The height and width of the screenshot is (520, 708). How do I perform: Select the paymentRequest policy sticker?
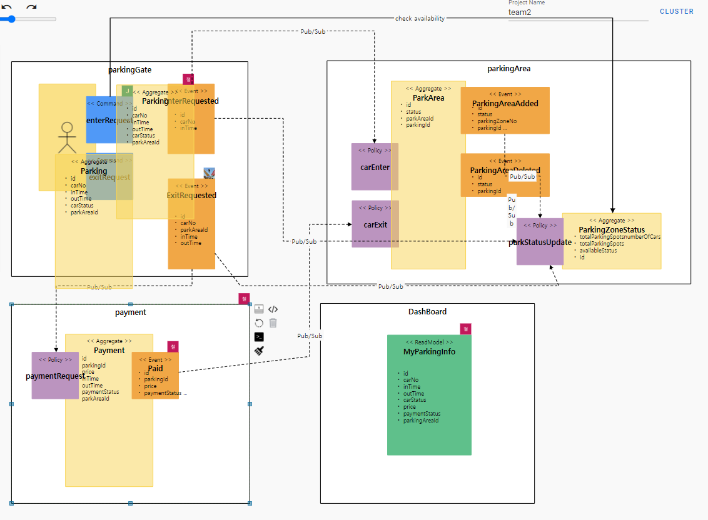(x=55, y=376)
